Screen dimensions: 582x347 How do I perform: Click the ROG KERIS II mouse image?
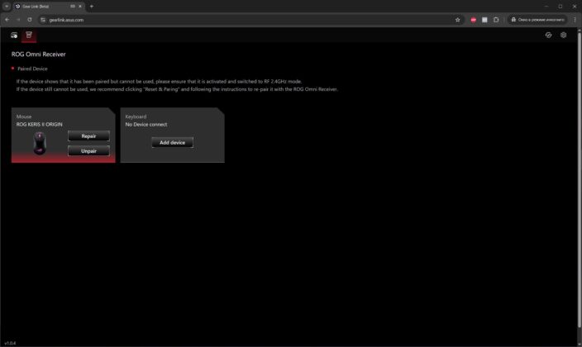(40, 143)
